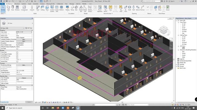Viewport: 197px width, 110px height.
Task: Select the Wall tool in the ribbon
Action: click(8, 8)
